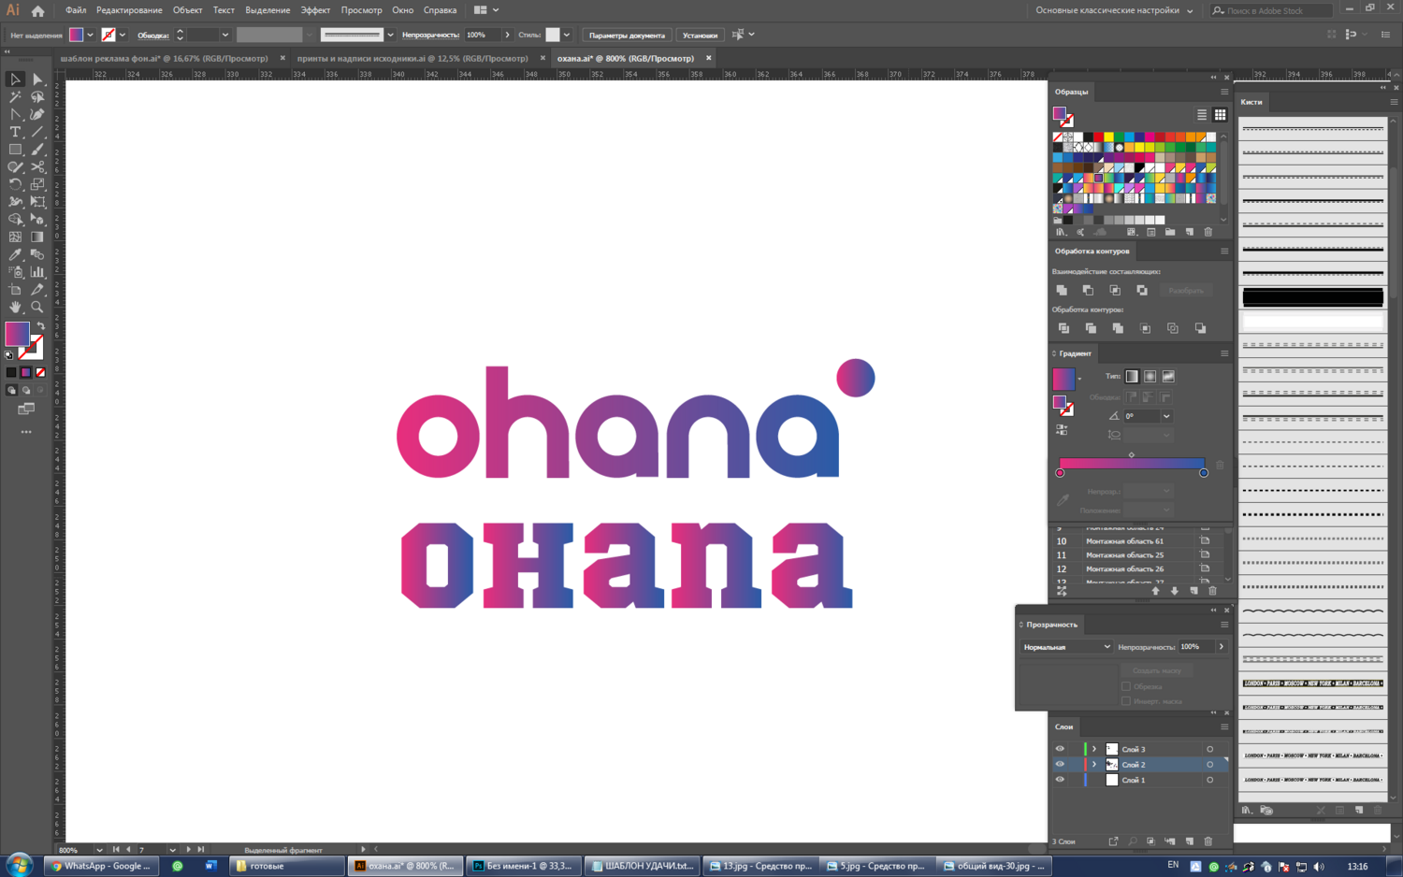1403x877 pixels.
Task: Activate the Gradient tool in toolbar
Action: tap(37, 237)
